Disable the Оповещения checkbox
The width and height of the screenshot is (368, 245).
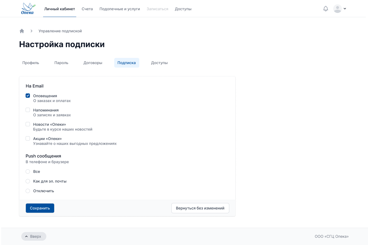tap(28, 96)
